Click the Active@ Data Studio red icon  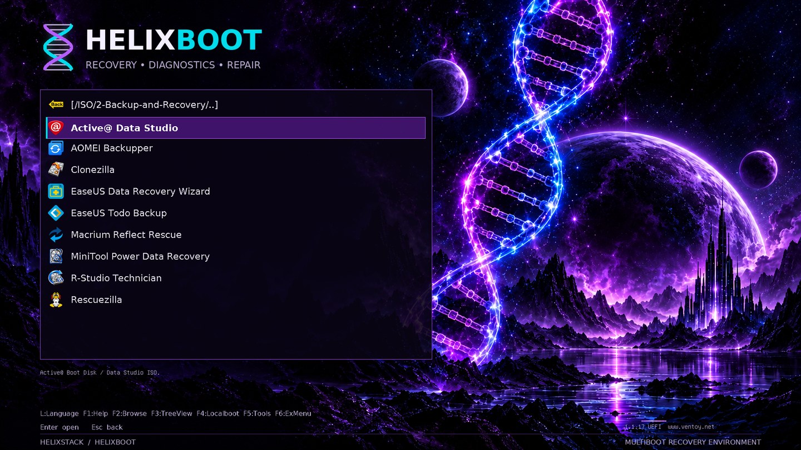coord(56,128)
